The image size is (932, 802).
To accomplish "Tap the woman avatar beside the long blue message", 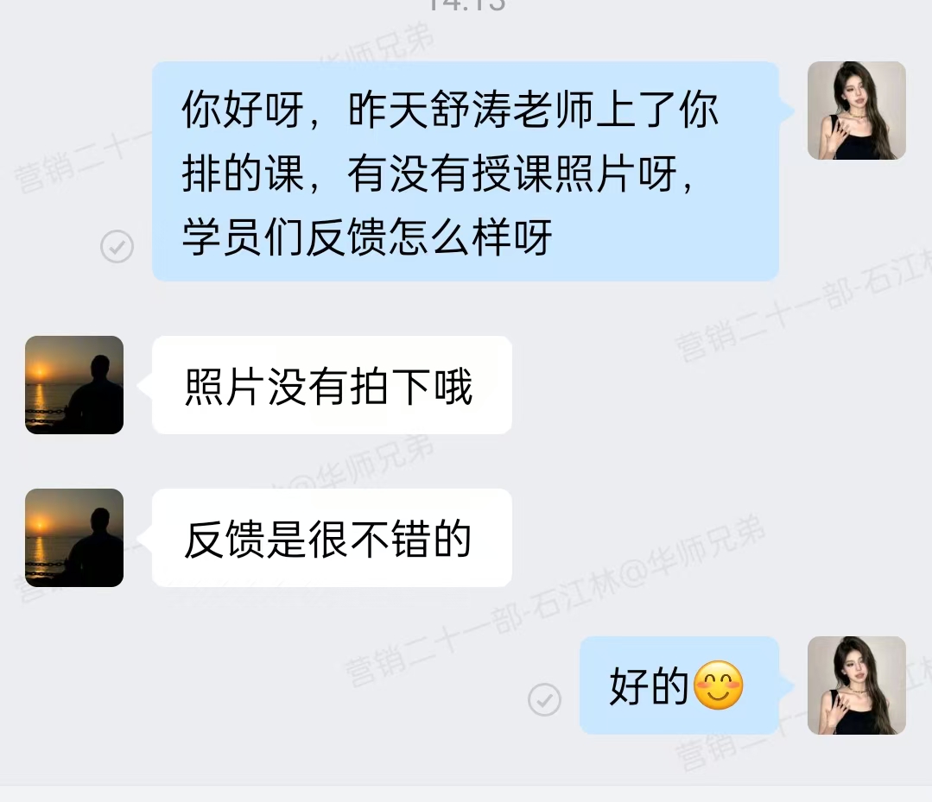I will pos(857,111).
